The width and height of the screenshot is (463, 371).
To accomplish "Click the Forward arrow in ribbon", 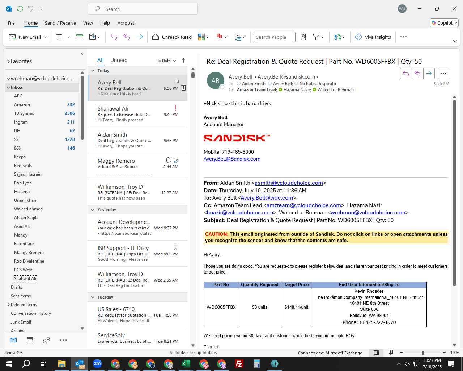I will coord(139,37).
